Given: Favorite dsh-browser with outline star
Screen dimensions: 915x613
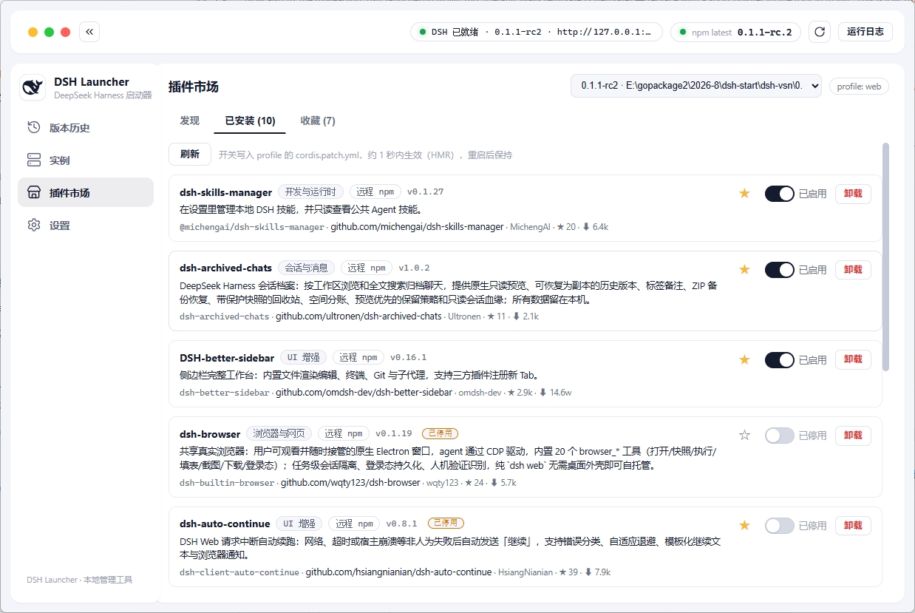Looking at the screenshot, I should pyautogui.click(x=744, y=436).
